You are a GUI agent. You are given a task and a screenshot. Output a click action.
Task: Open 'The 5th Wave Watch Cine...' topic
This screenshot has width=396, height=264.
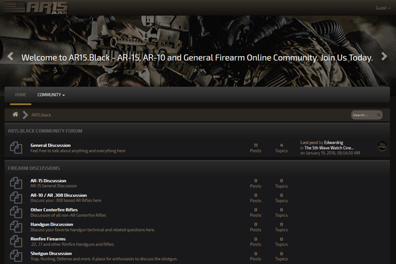point(329,148)
